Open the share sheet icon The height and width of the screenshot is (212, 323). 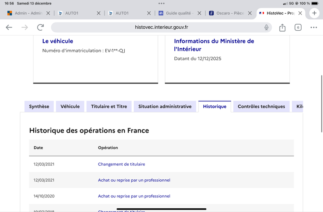click(x=282, y=27)
